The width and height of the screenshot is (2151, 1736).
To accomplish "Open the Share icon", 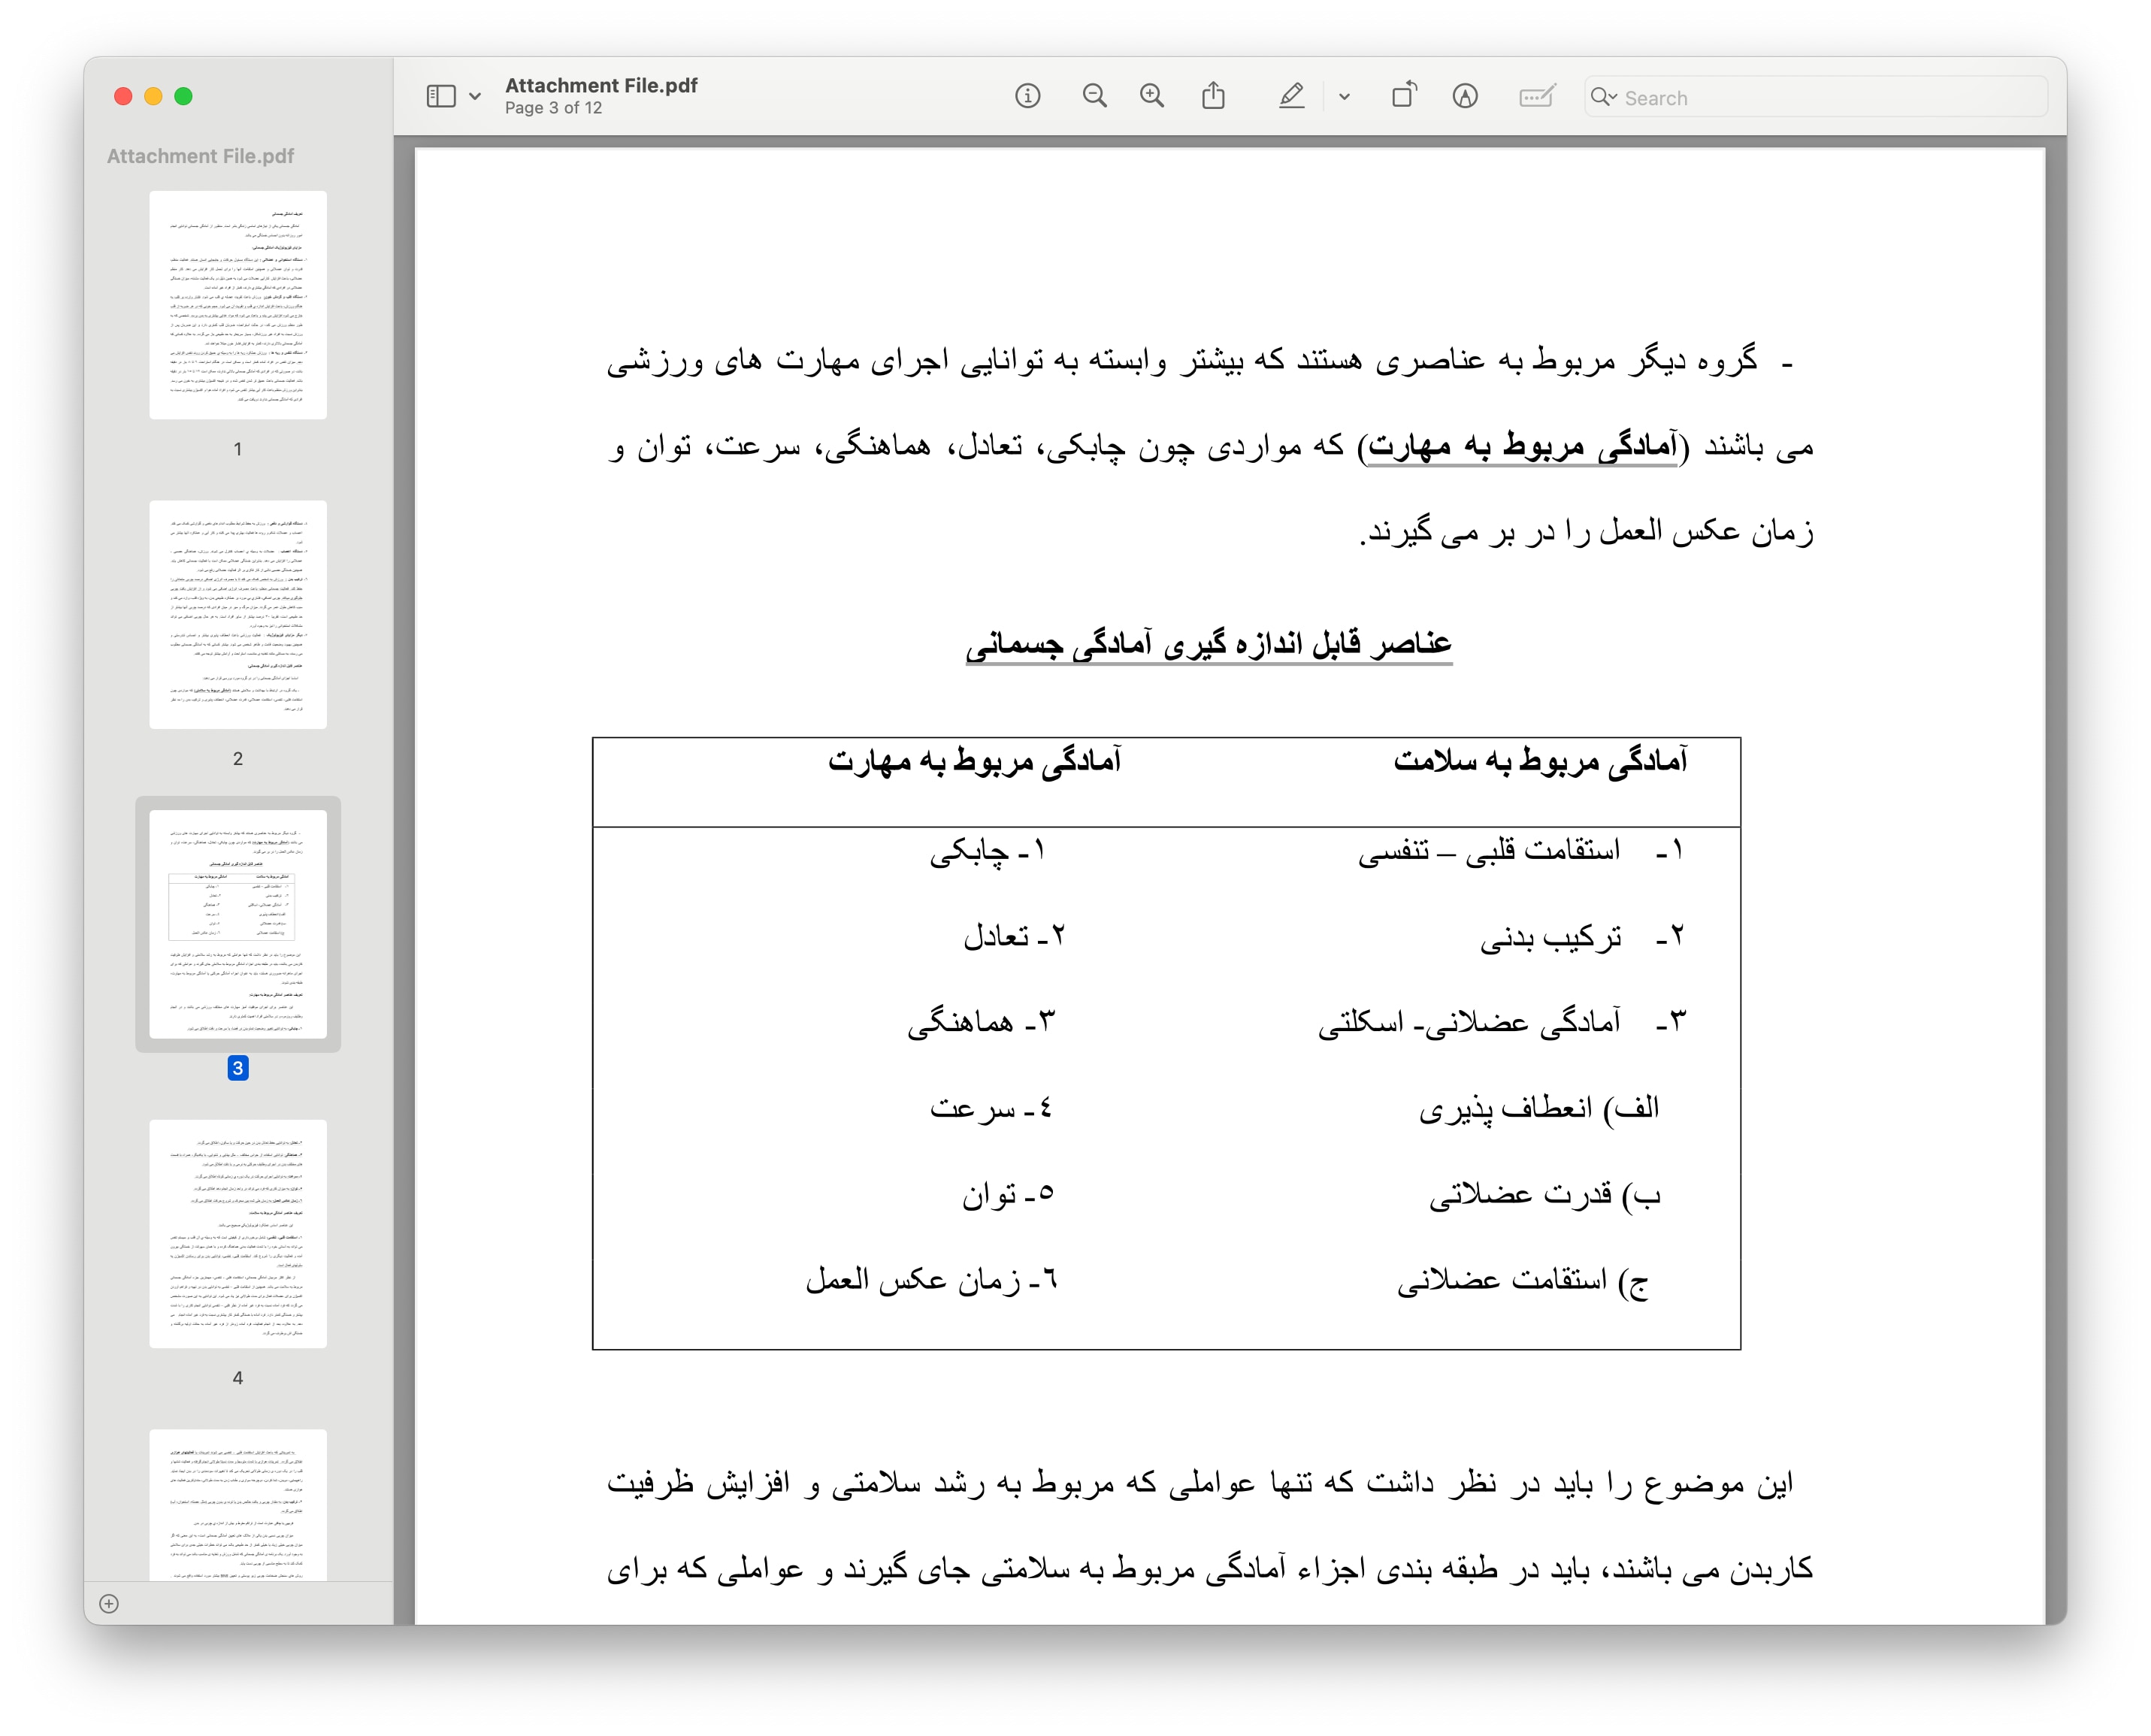I will click(1213, 95).
